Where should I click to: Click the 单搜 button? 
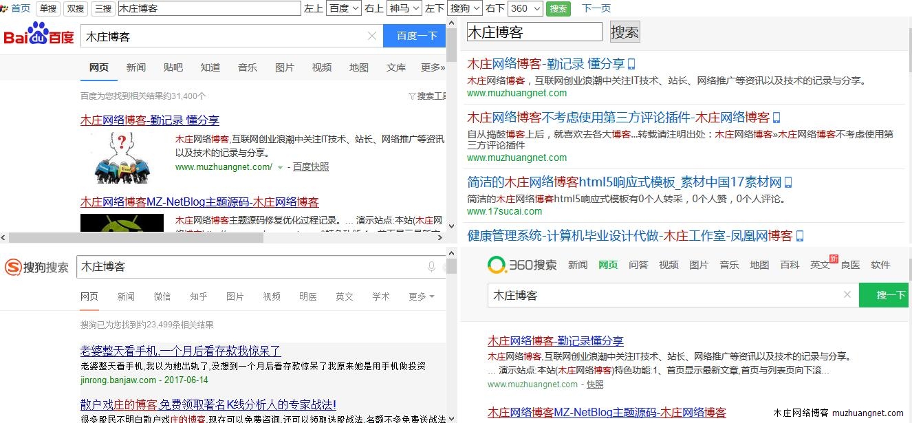point(47,8)
